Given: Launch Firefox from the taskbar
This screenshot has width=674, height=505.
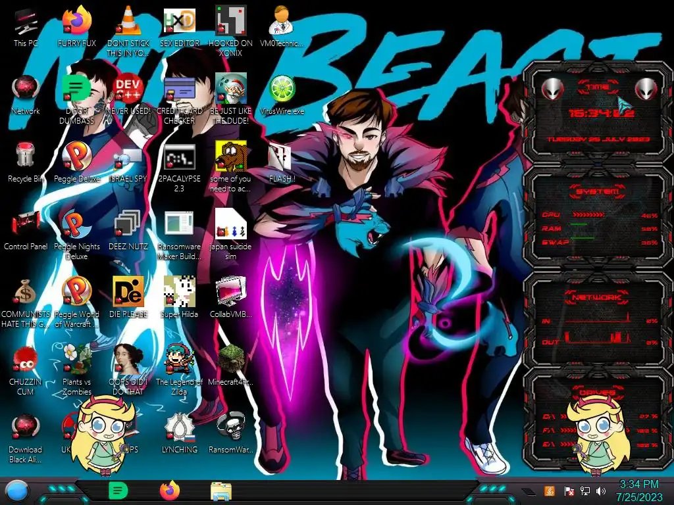Looking at the screenshot, I should tap(170, 491).
